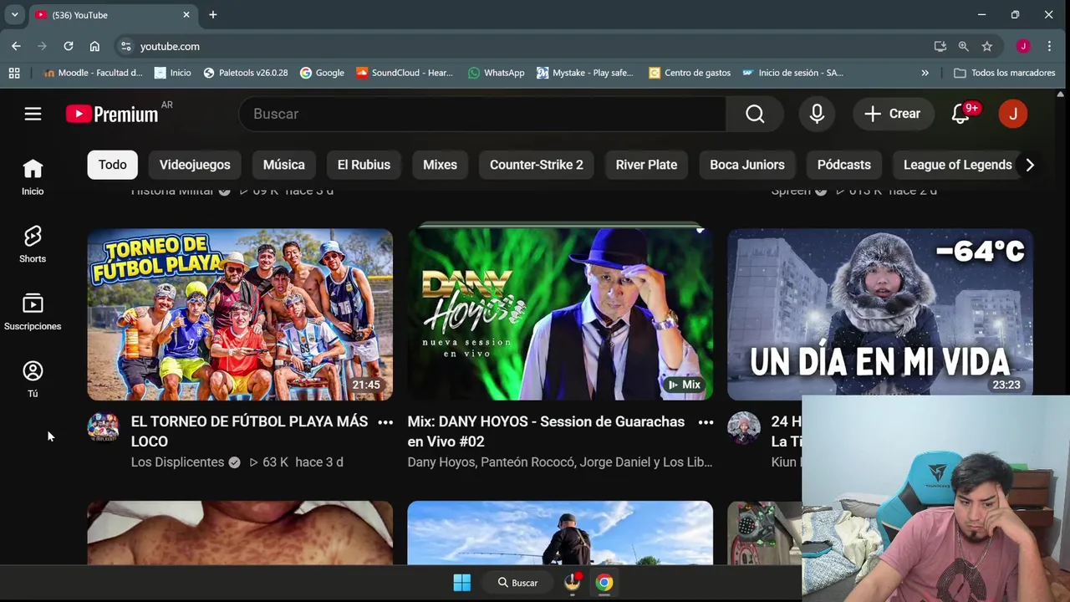Viewport: 1070px width, 602px height.
Task: Open Chrome's three-dot menu
Action: point(1050,46)
